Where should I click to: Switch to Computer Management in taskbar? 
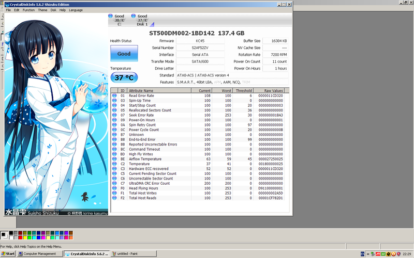[40, 254]
